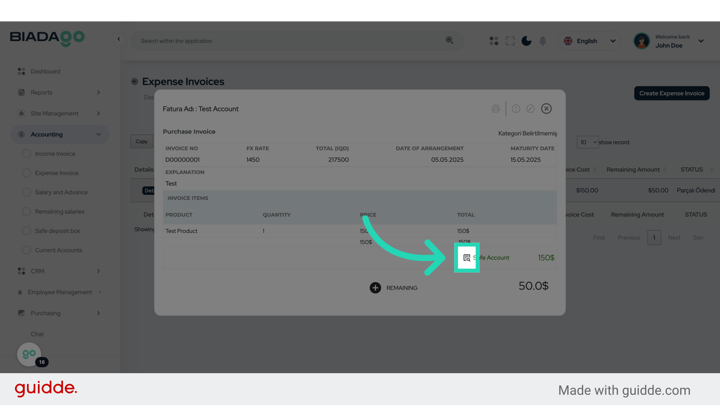
Task: Enter fullscreen mode icon
Action: pos(510,41)
